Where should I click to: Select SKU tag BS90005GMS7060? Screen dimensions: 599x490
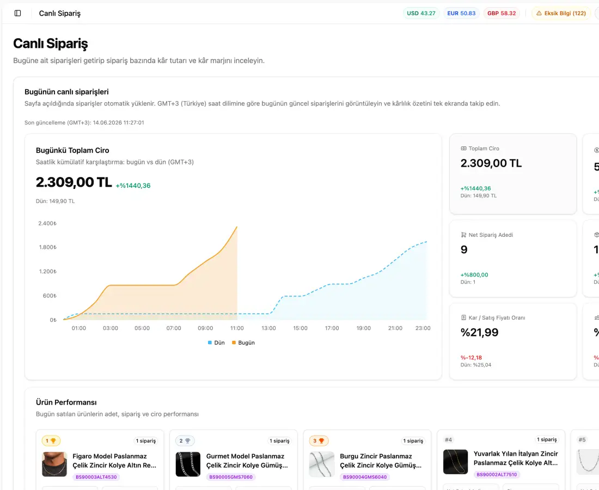[231, 477]
